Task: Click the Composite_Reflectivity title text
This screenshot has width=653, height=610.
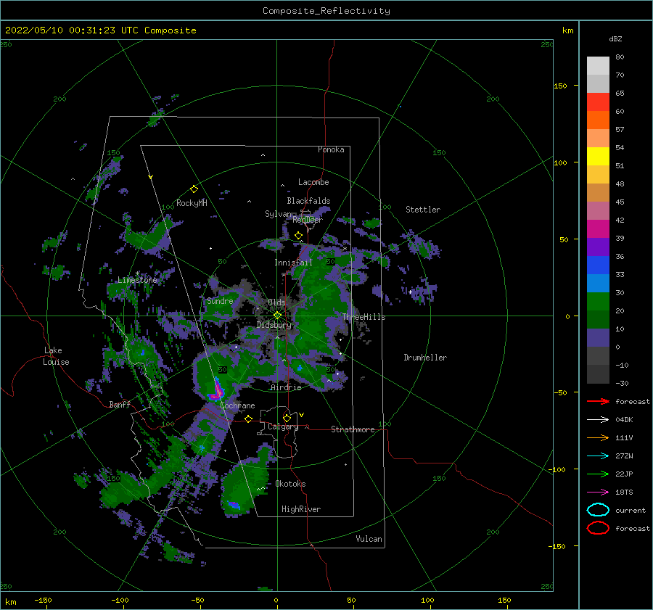Action: point(326,11)
